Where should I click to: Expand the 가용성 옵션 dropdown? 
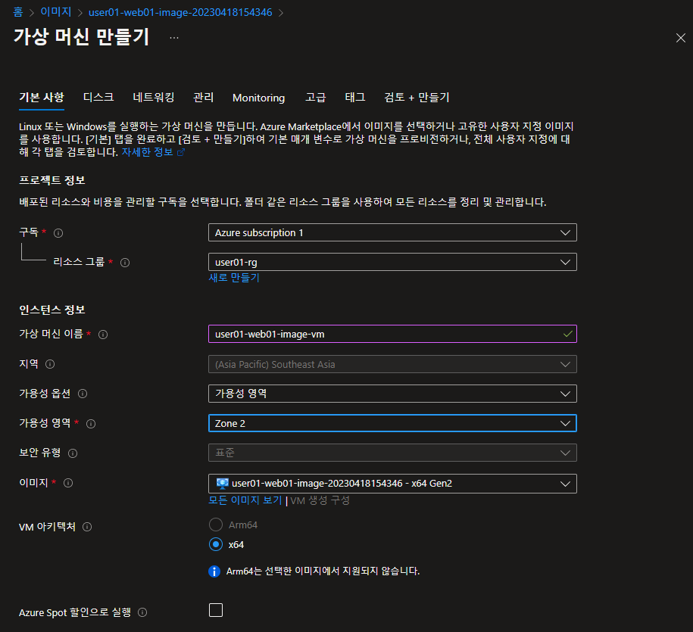tap(392, 394)
